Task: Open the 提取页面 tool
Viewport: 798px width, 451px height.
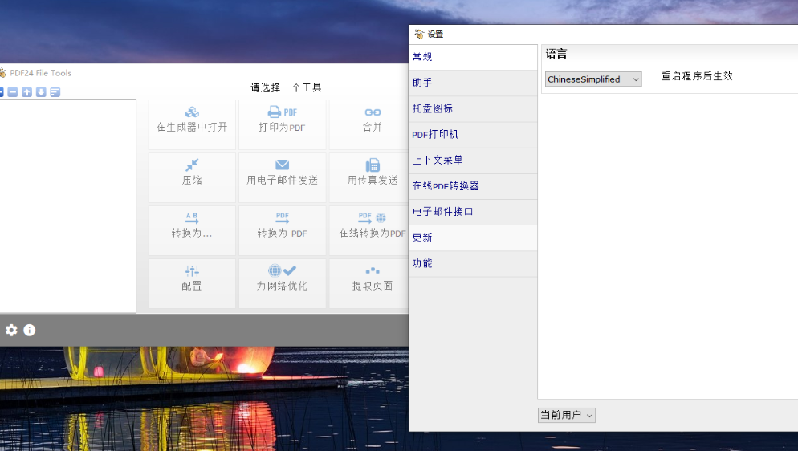Action: [x=369, y=283]
